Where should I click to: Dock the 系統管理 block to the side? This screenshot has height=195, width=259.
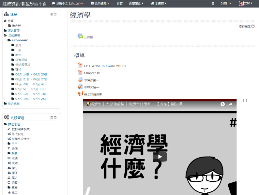[55, 118]
